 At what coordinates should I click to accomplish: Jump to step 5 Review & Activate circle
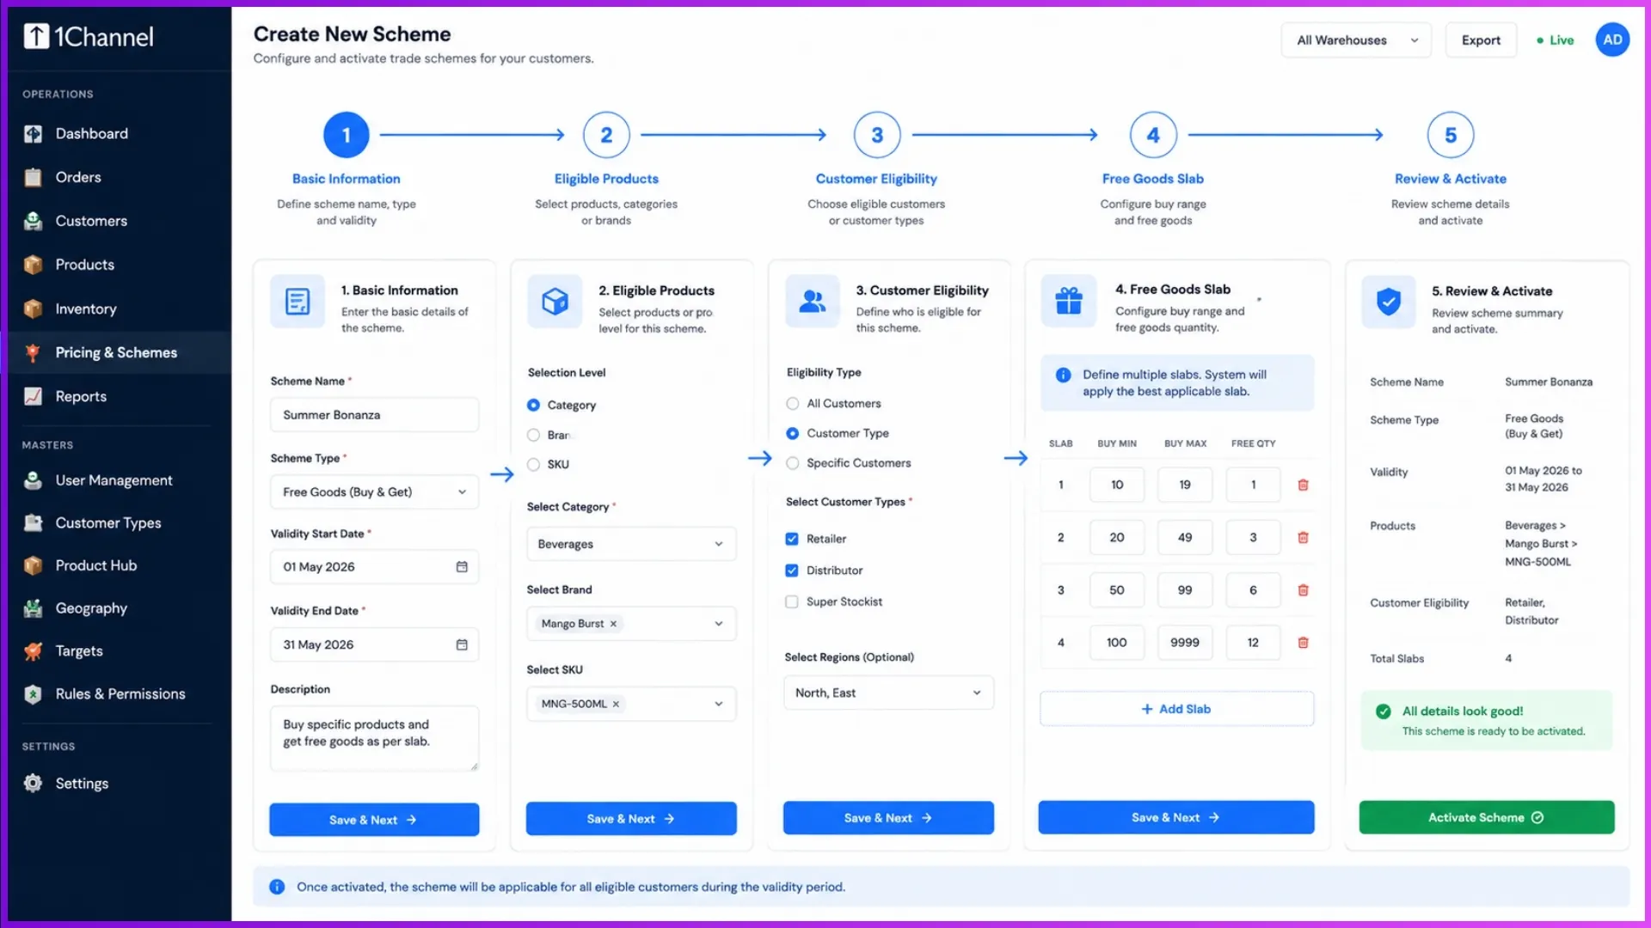click(x=1451, y=135)
